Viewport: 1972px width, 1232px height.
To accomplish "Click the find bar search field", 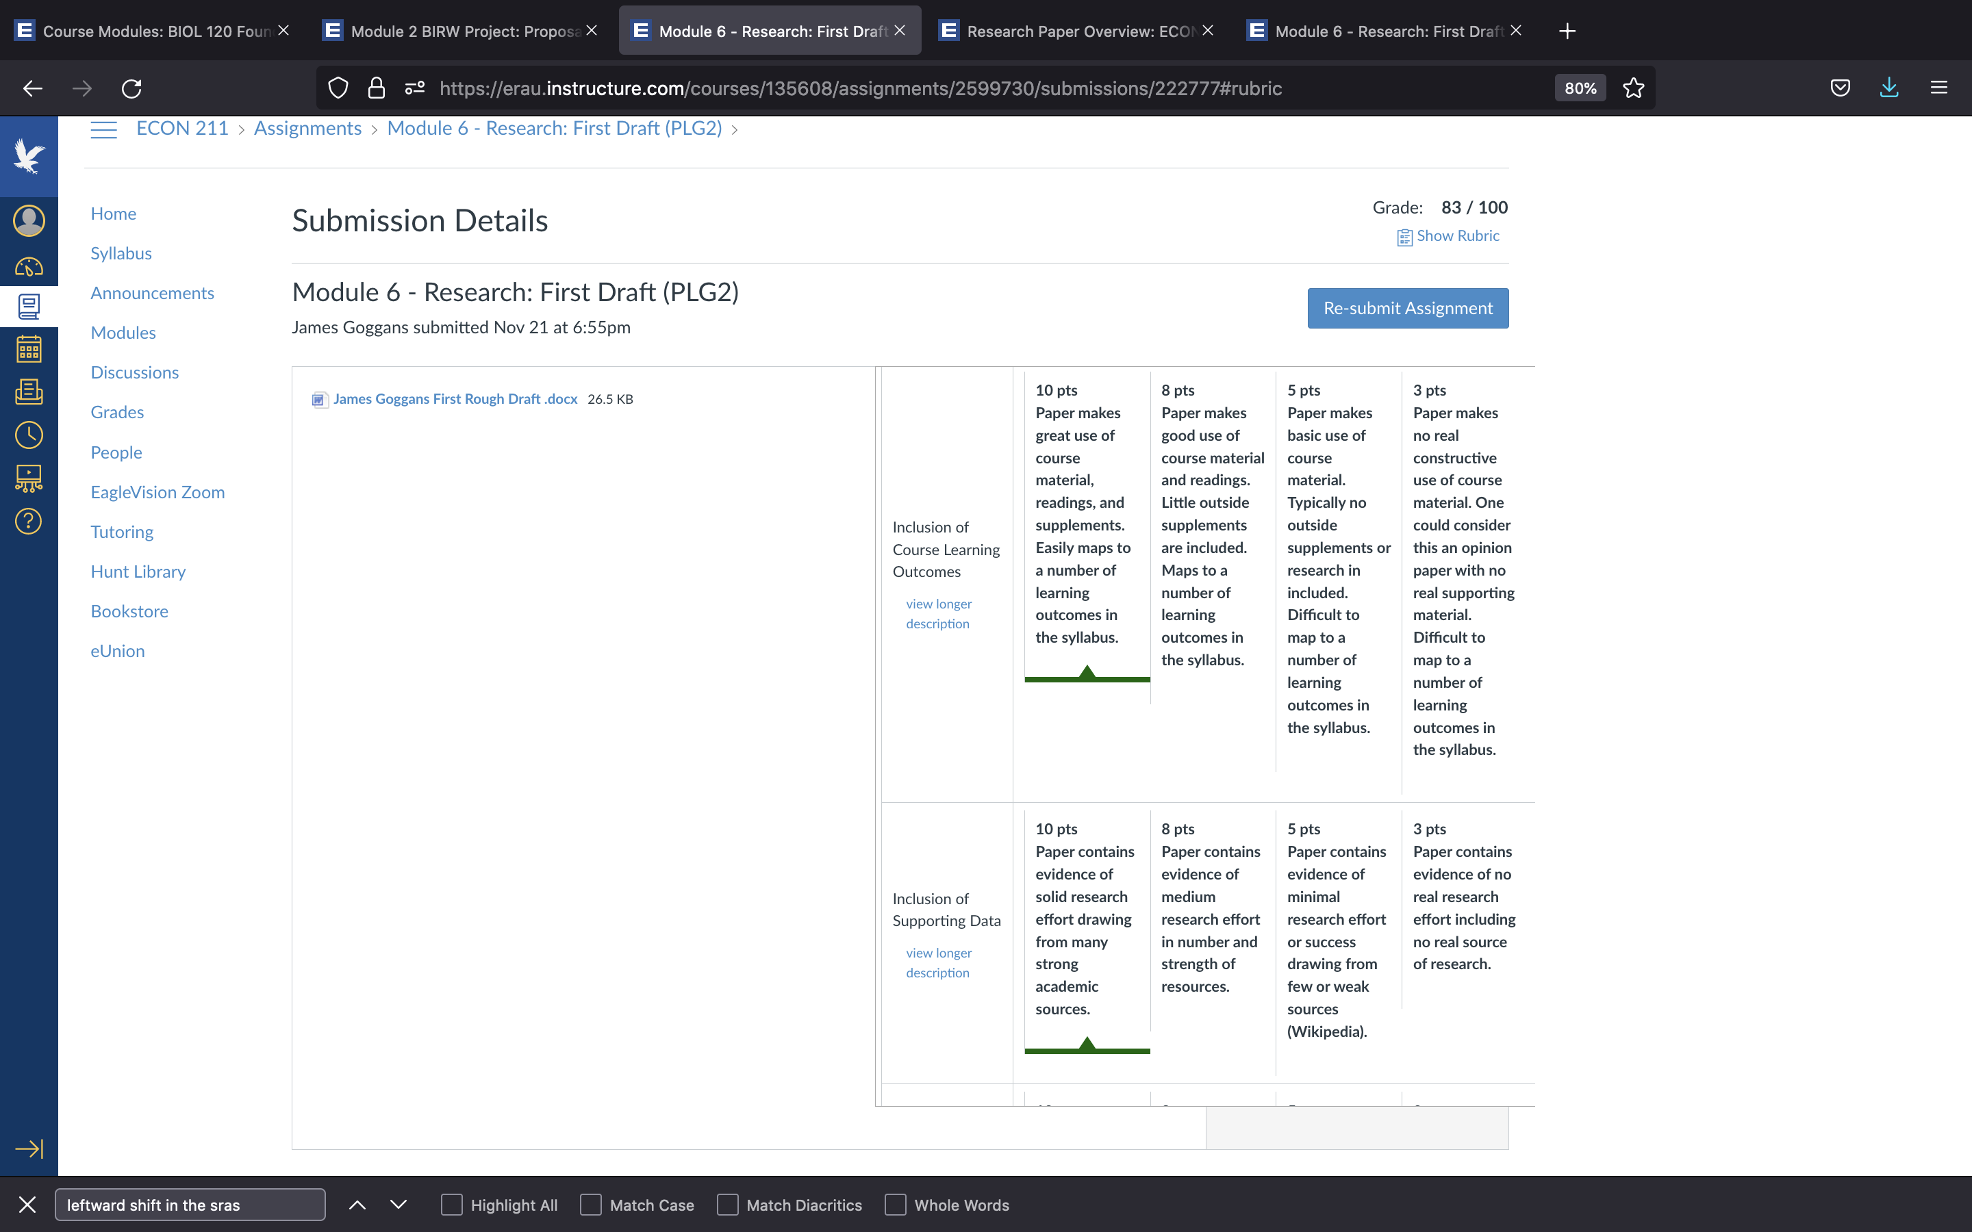I will [190, 1205].
